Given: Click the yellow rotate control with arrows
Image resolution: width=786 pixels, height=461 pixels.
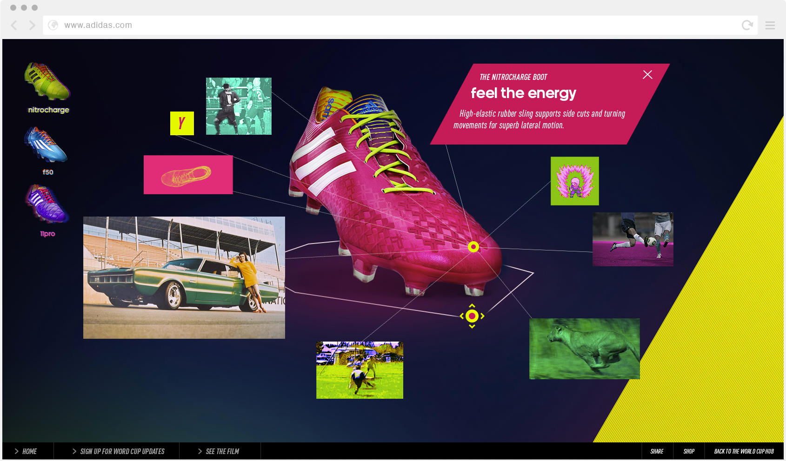Looking at the screenshot, I should pyautogui.click(x=472, y=316).
